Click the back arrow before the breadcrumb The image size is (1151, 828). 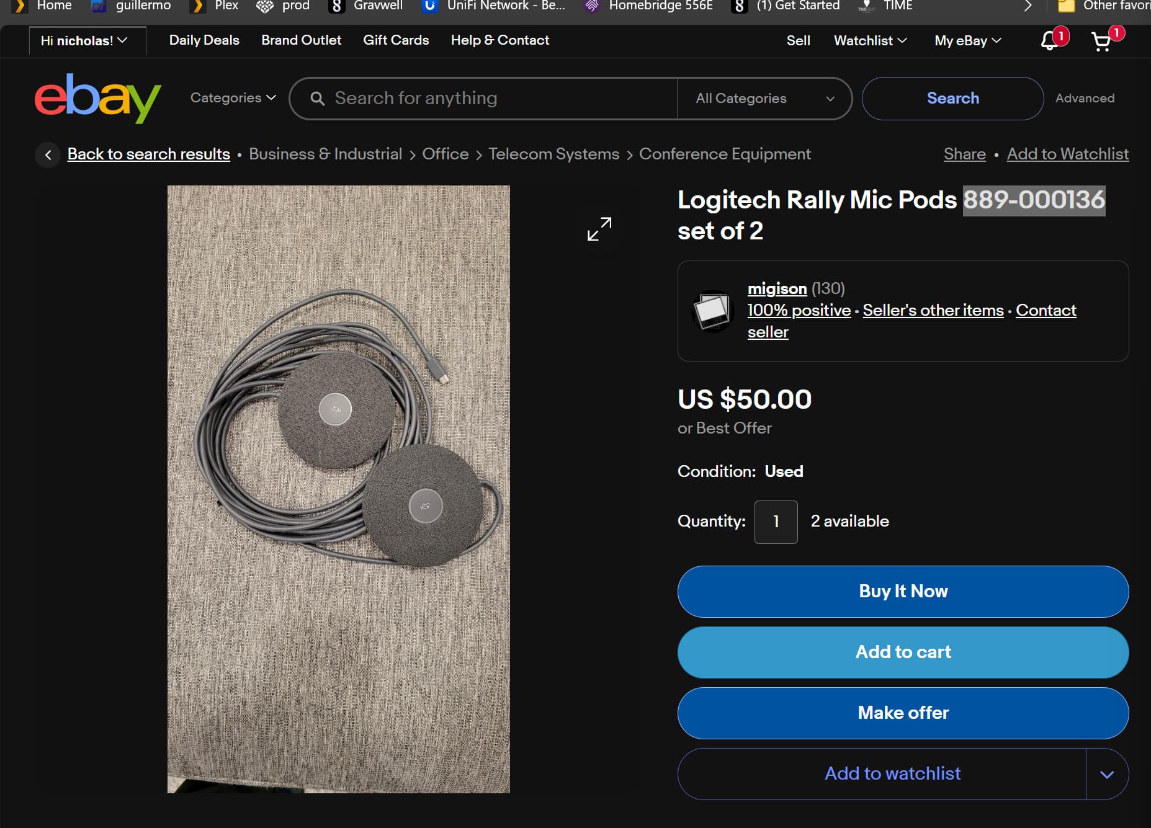pos(48,154)
